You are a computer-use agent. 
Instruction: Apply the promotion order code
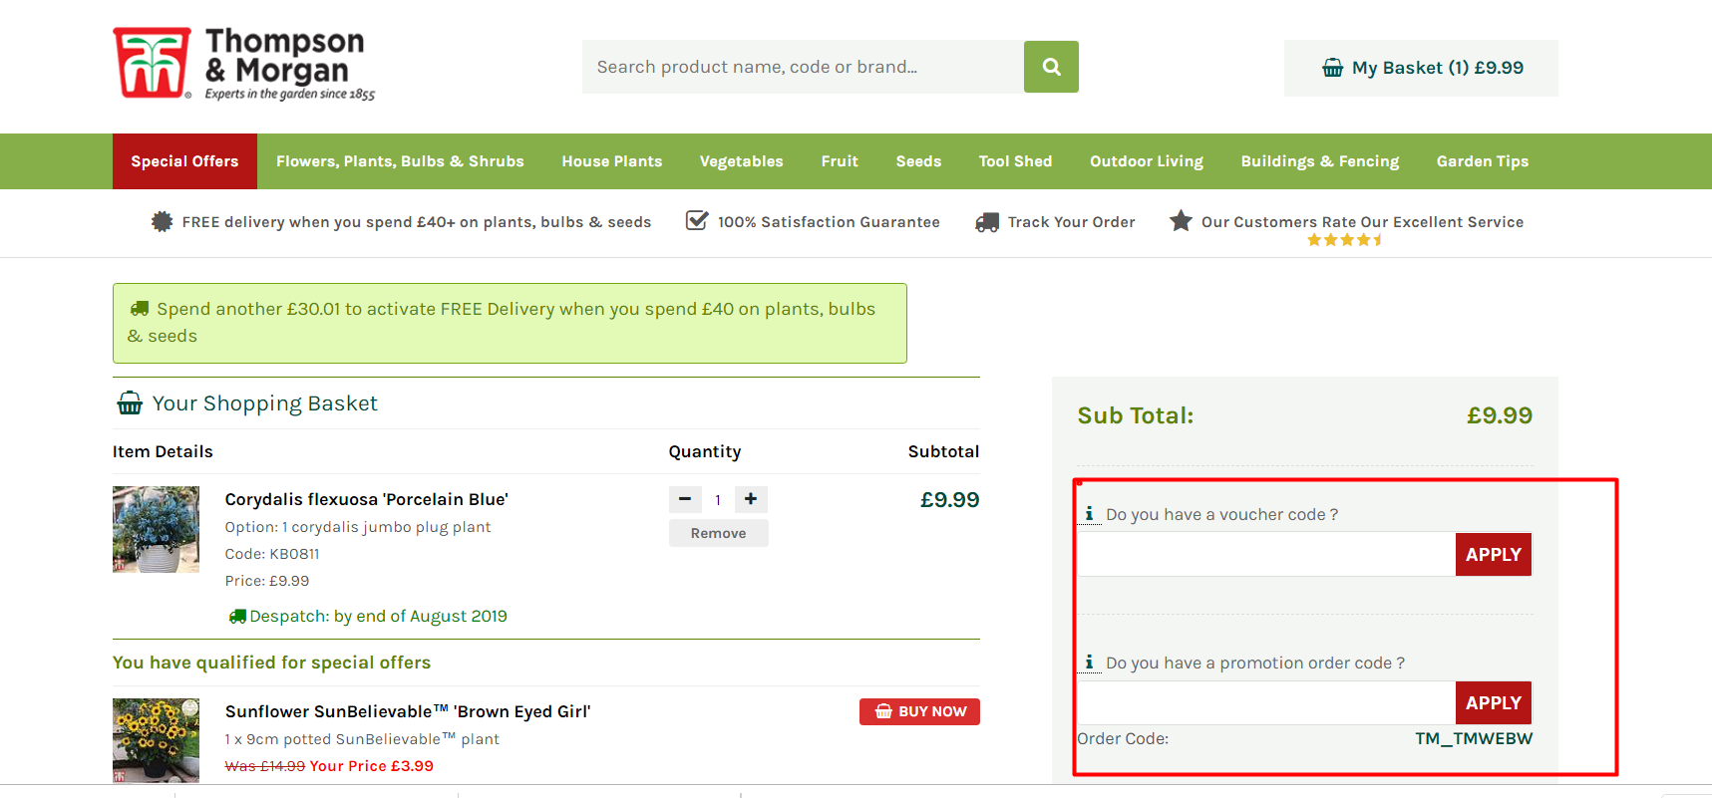pyautogui.click(x=1493, y=703)
